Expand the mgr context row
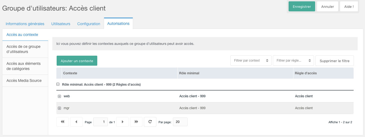This screenshot has width=365, height=137. (59, 108)
